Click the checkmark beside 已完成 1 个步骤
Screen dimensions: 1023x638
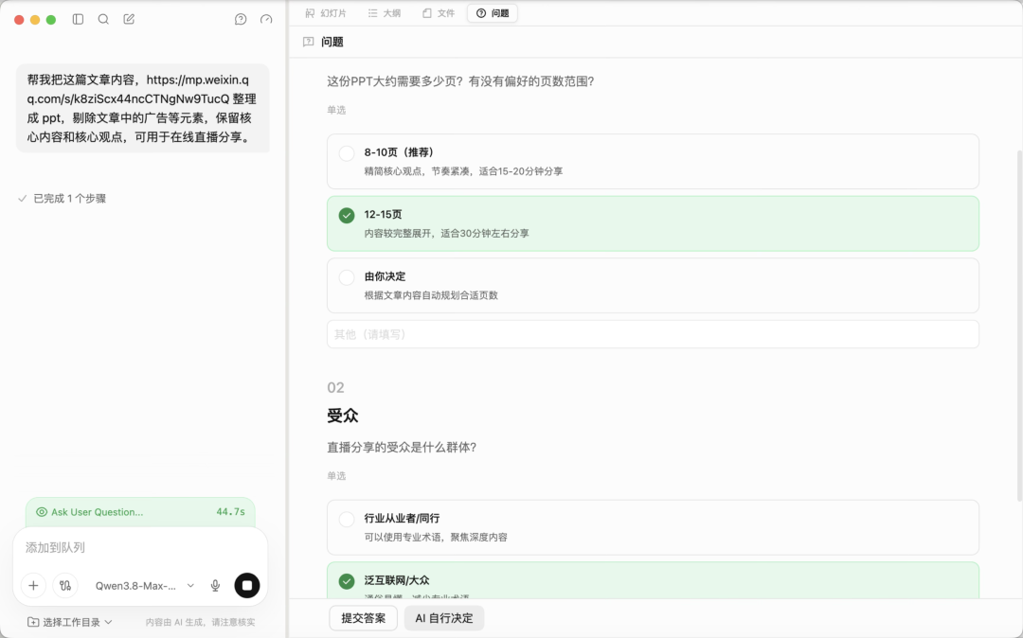[22, 199]
